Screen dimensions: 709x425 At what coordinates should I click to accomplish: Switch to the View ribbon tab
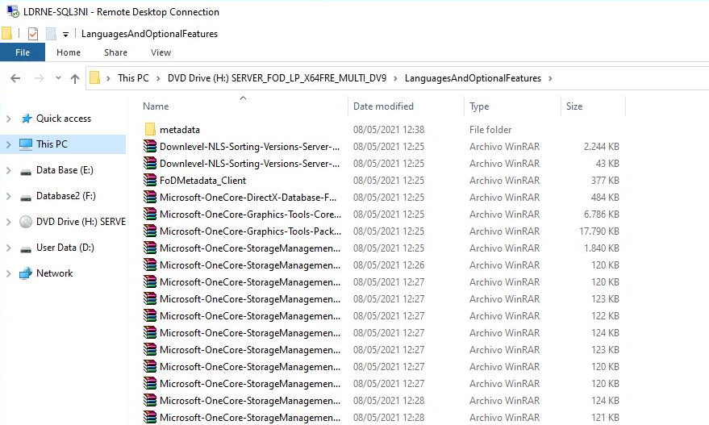161,52
